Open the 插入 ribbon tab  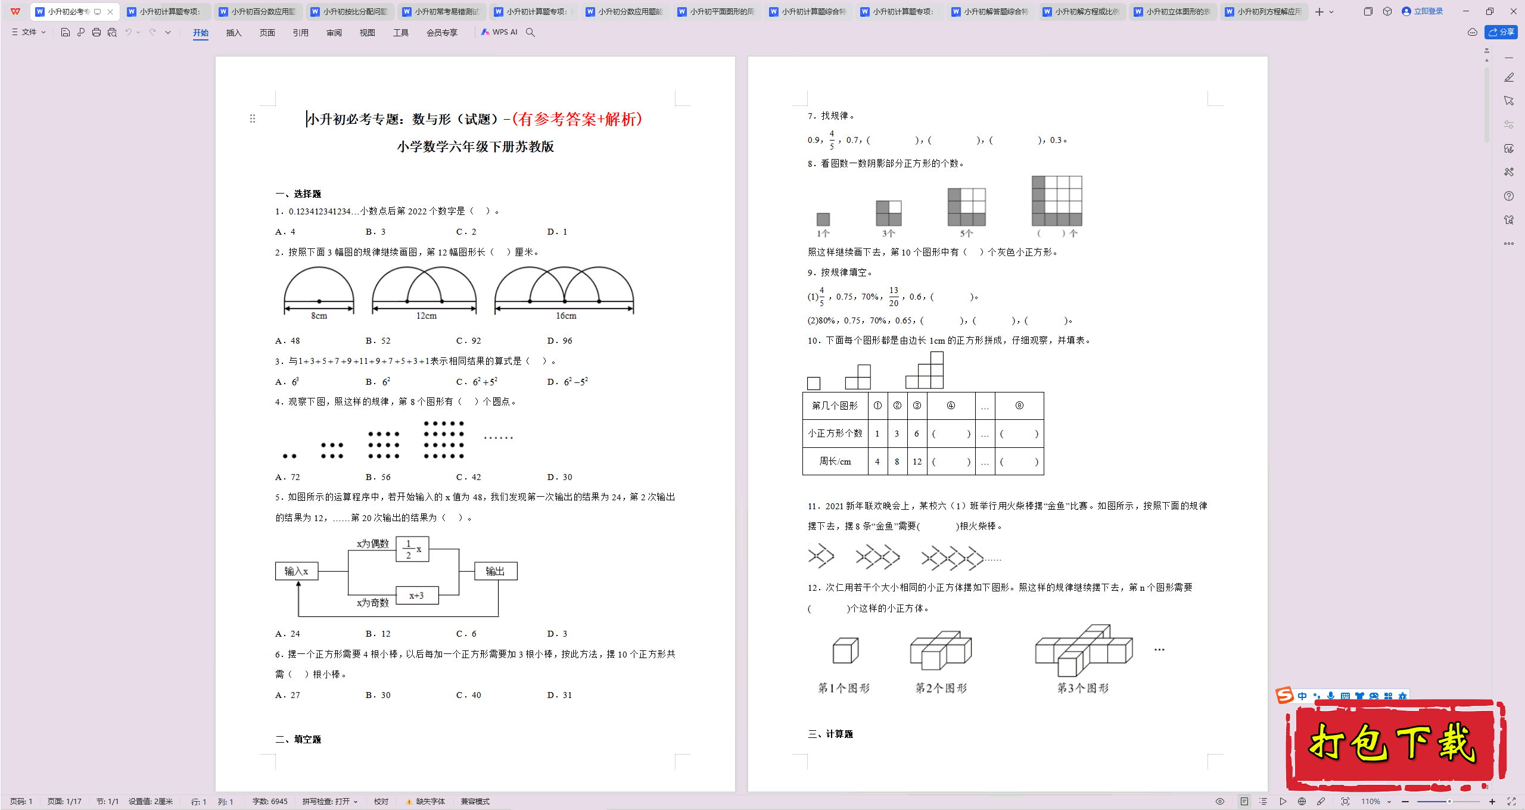pos(234,33)
